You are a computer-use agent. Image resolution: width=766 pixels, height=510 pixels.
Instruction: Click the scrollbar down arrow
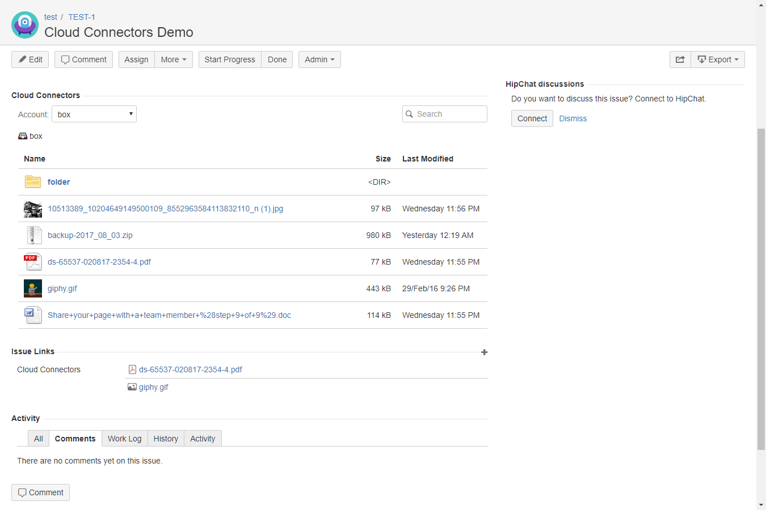pos(761,505)
